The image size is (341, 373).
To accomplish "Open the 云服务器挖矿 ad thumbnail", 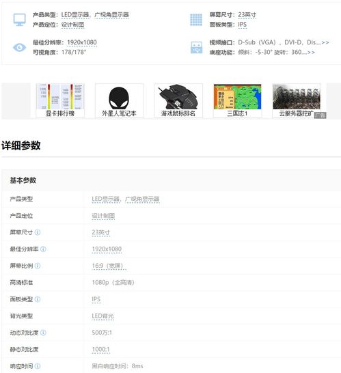I will pos(297,100).
